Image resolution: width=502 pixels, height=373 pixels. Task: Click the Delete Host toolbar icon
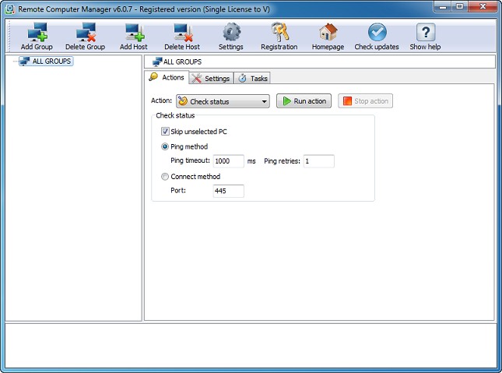(x=182, y=37)
